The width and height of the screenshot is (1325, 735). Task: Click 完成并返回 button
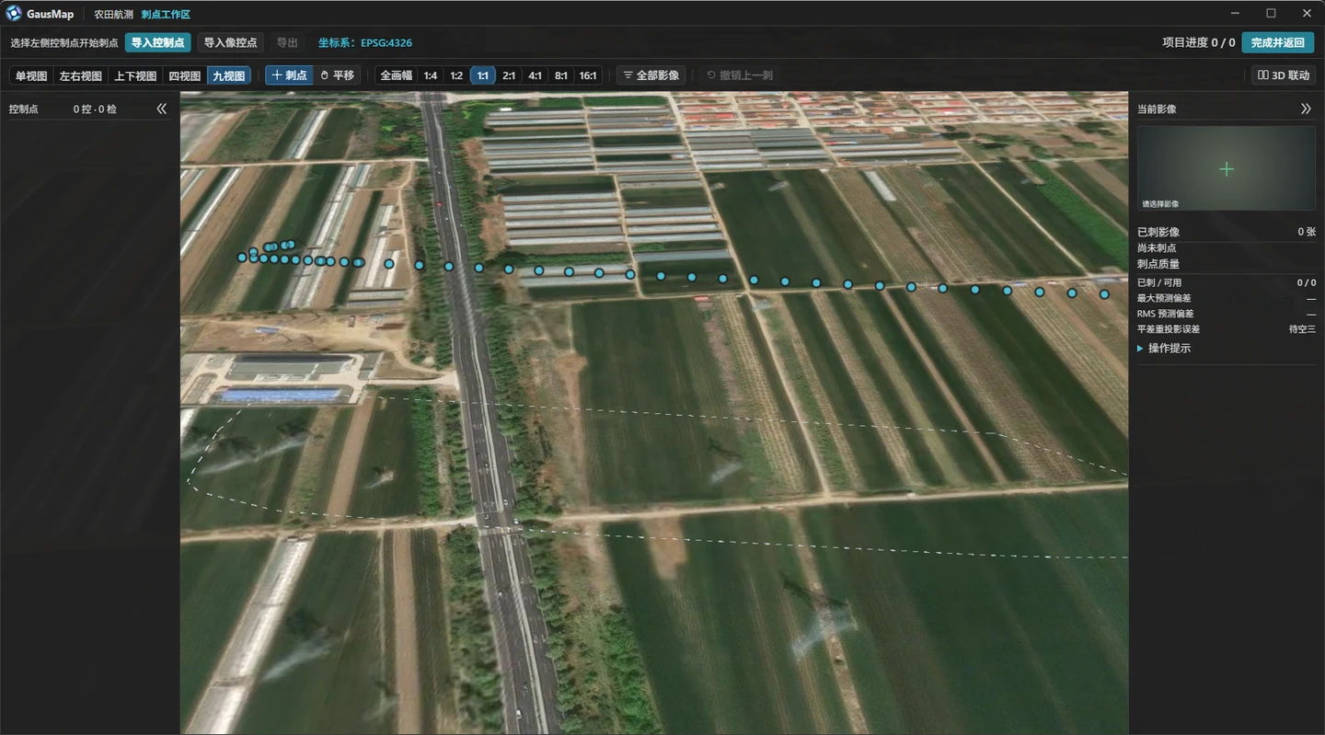(x=1278, y=42)
